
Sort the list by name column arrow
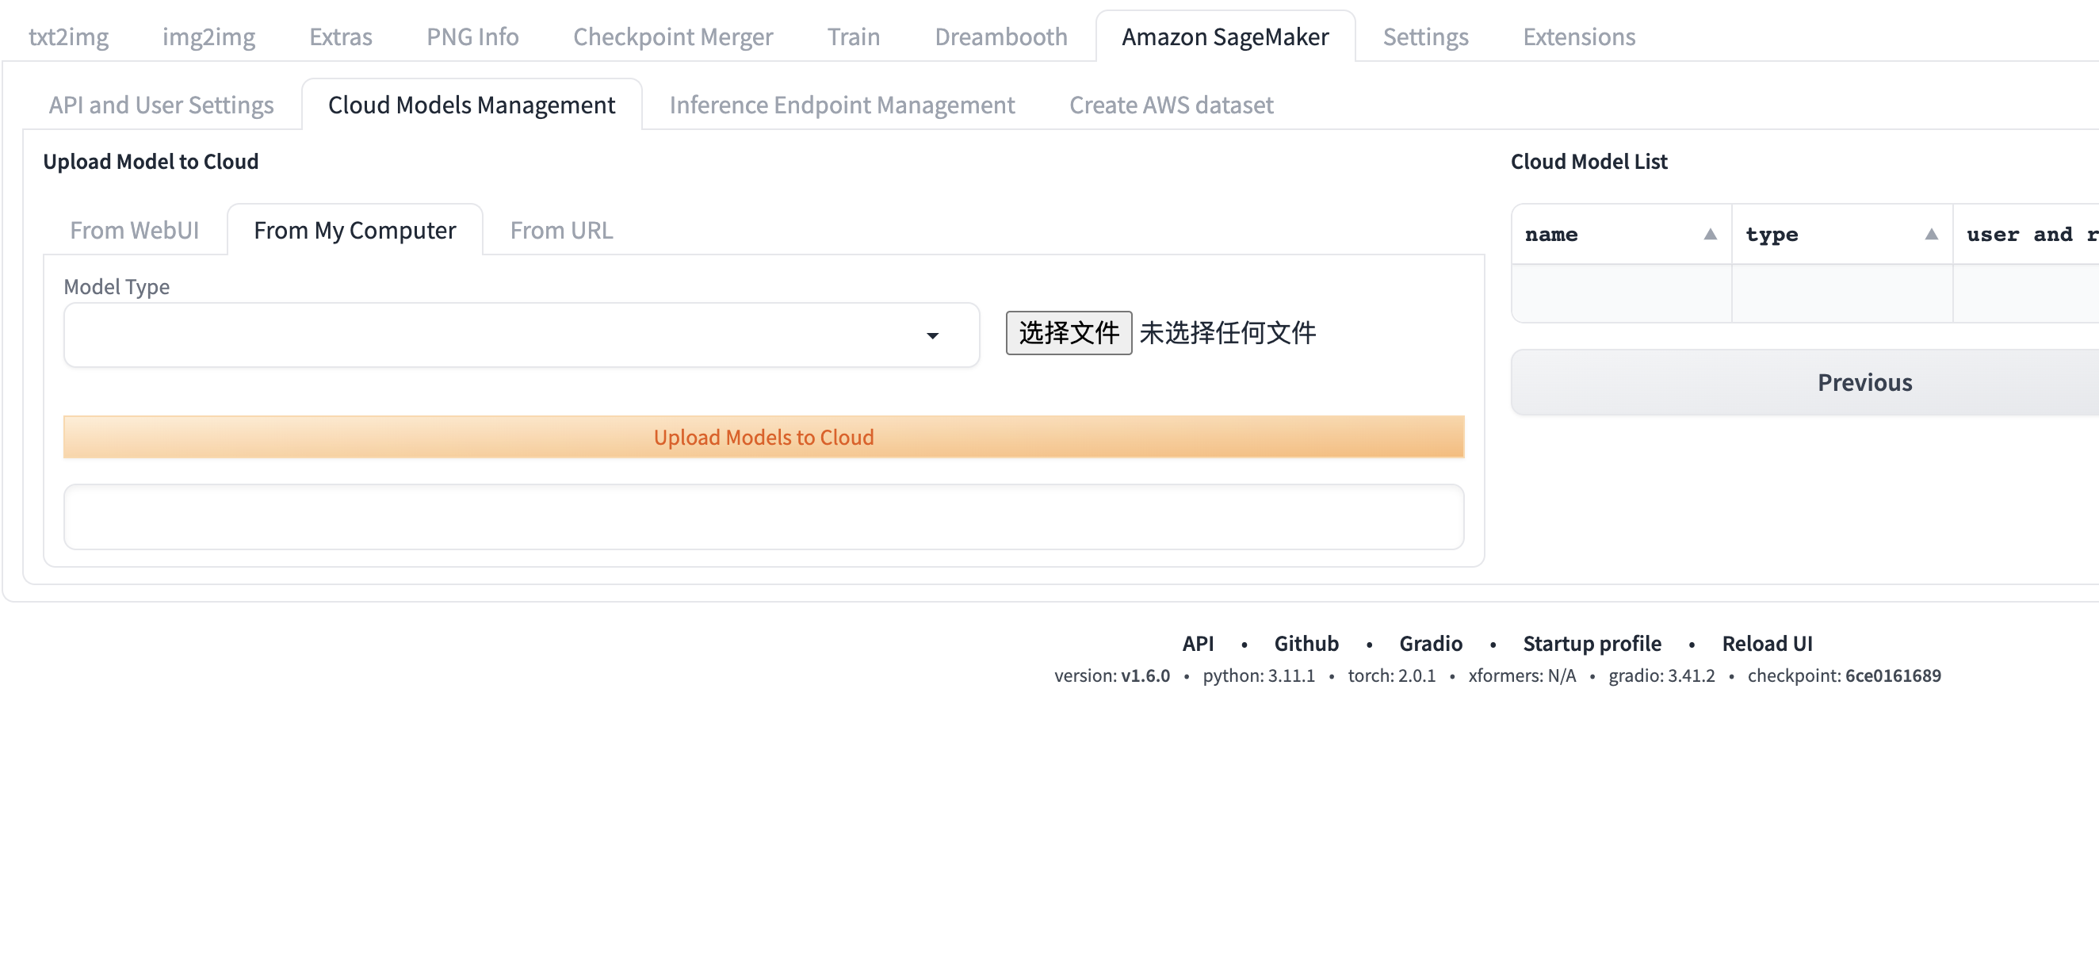(x=1710, y=235)
